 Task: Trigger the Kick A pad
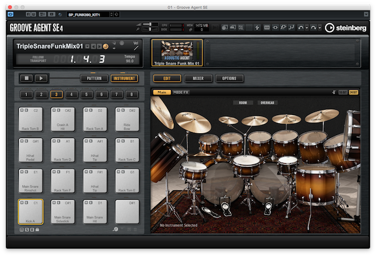[31, 212]
